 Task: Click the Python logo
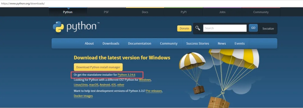click(76, 27)
